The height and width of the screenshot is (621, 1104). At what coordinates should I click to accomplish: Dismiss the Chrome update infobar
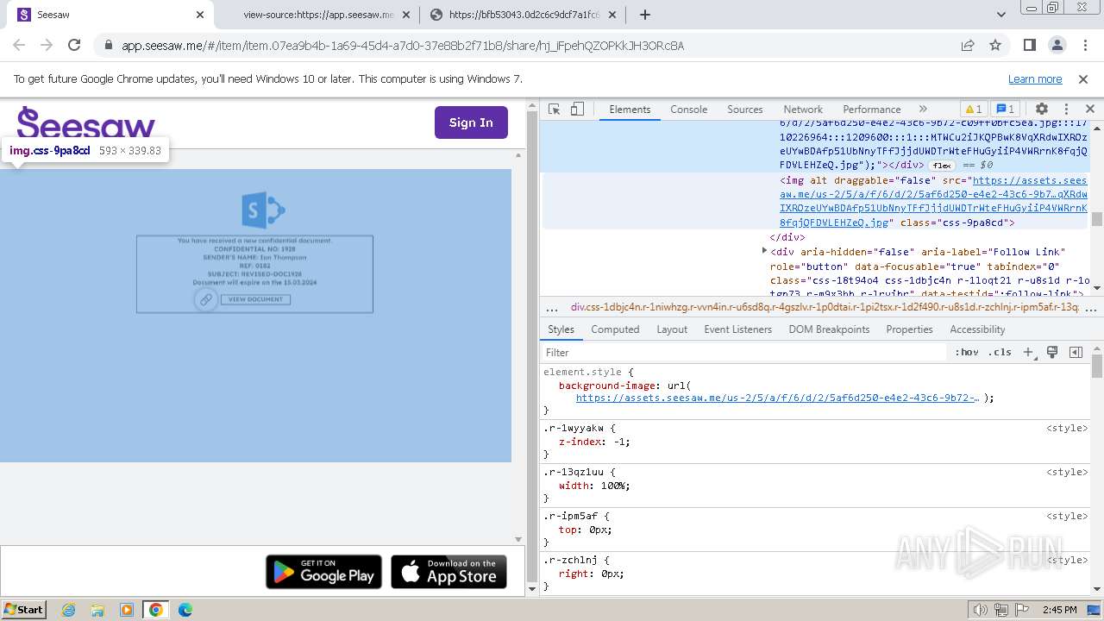[x=1083, y=78]
